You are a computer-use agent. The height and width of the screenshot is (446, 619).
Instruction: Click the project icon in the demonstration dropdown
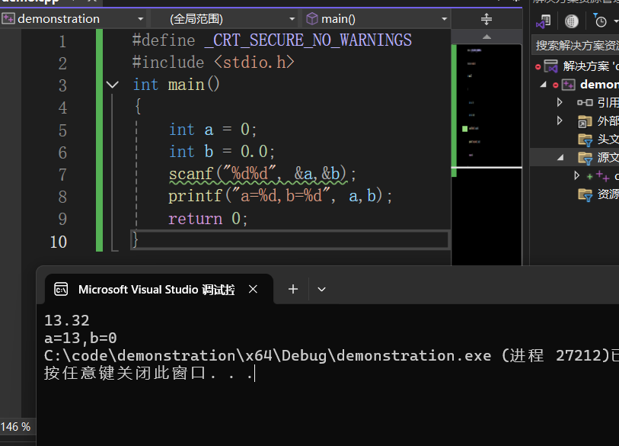point(8,18)
